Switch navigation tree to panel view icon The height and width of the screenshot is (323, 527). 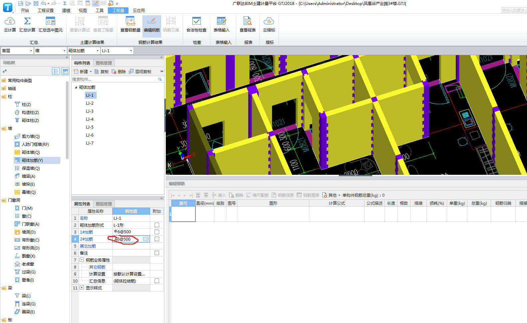point(65,71)
